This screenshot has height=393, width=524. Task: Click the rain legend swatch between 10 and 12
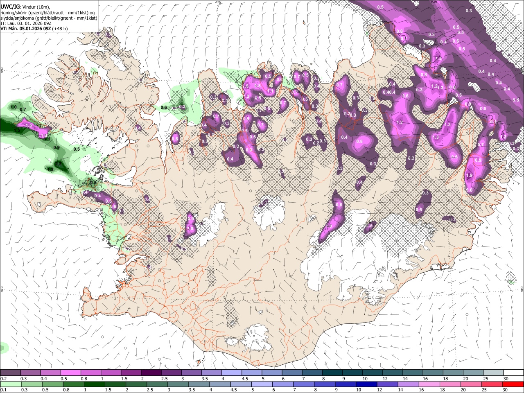point(367,384)
